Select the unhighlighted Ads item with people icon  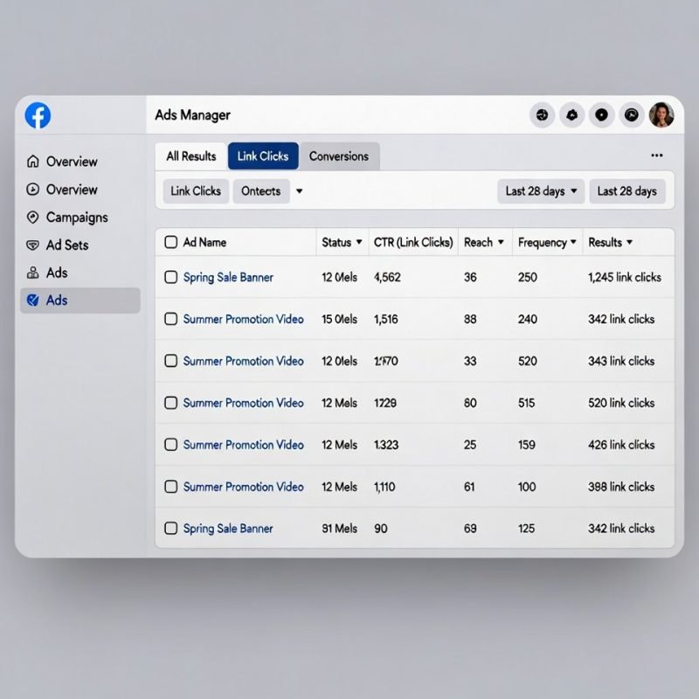pyautogui.click(x=47, y=273)
